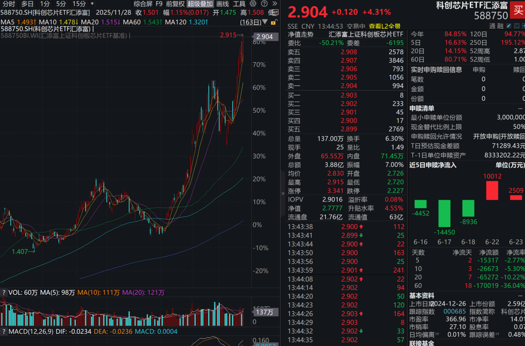Click the 汇添富上证科创板芯片ETF fund link
The width and height of the screenshot is (525, 346).
pos(366,34)
